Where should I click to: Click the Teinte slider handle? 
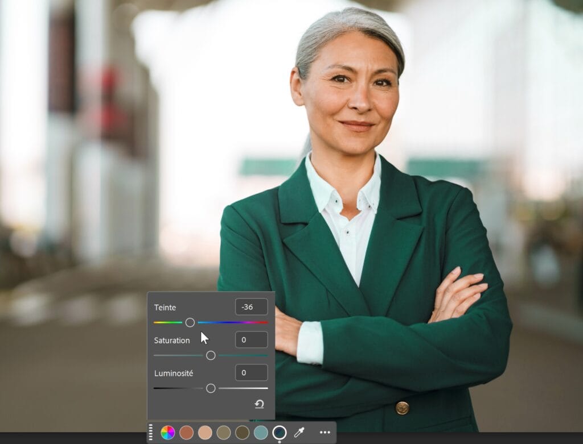[x=191, y=322]
